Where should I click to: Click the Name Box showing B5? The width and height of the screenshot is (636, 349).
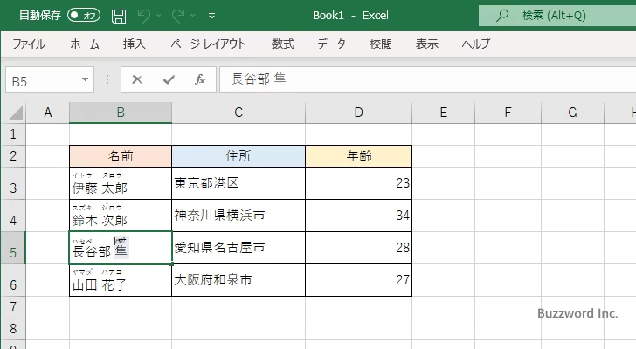[43, 80]
